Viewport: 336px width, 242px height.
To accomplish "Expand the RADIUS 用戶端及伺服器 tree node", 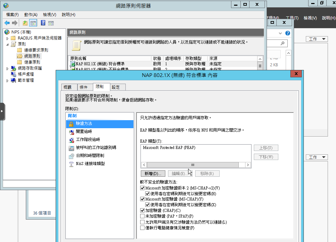I will pyautogui.click(x=7, y=38).
